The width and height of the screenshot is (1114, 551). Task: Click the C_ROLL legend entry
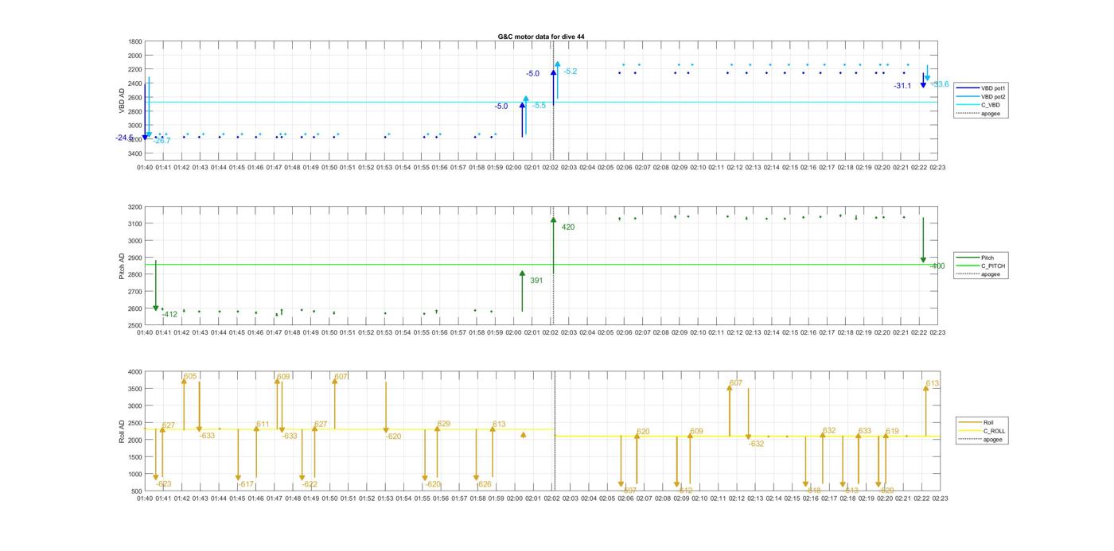(x=981, y=431)
